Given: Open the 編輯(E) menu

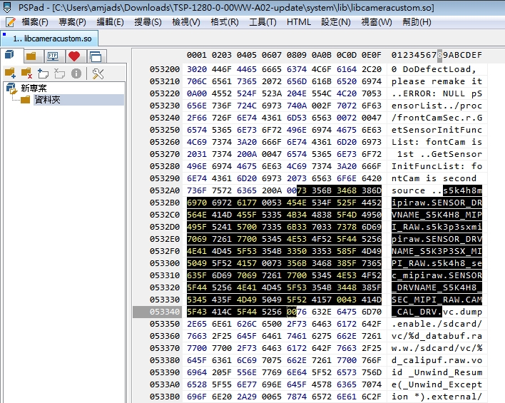Looking at the screenshot, I should (110, 22).
